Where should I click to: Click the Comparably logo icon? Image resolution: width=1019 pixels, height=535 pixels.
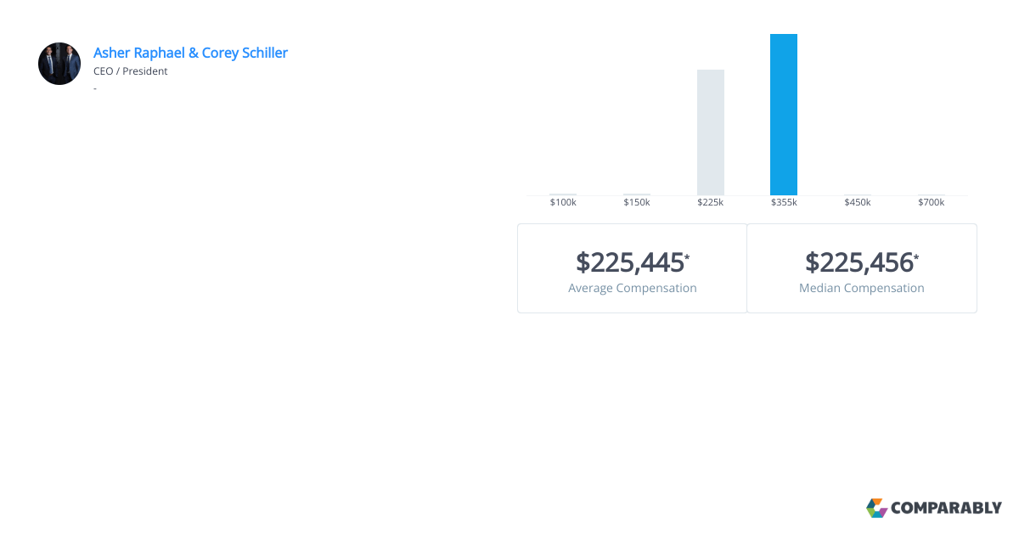876,508
